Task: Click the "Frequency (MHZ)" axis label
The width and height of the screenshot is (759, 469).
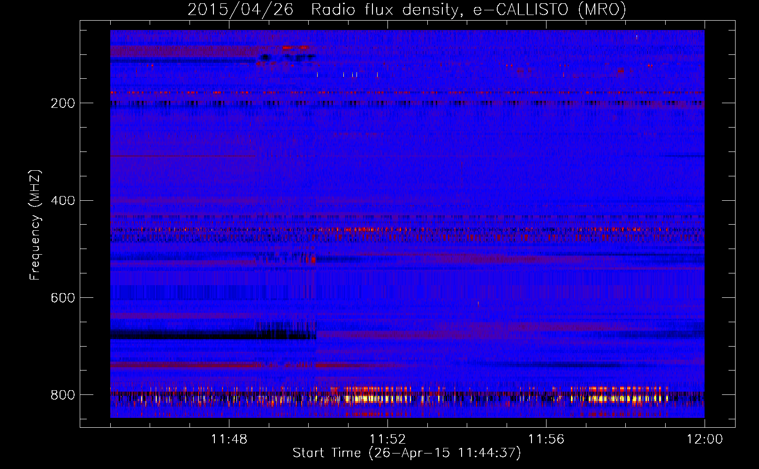Action: [x=35, y=224]
